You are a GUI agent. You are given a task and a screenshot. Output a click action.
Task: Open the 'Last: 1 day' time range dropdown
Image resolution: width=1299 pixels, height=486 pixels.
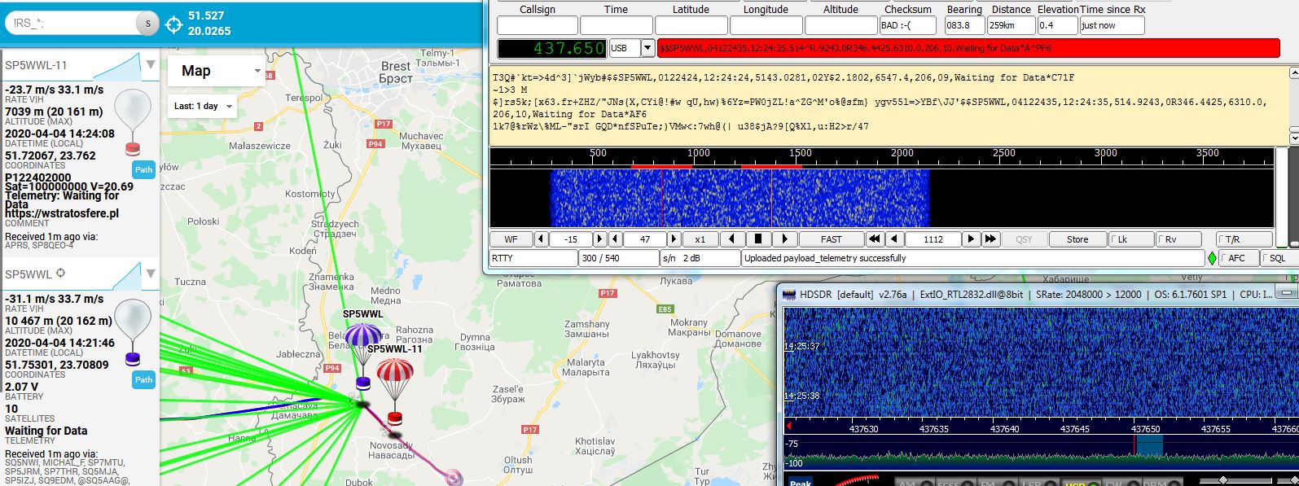coord(203,106)
